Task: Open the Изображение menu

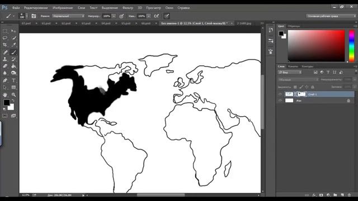Action: point(63,8)
